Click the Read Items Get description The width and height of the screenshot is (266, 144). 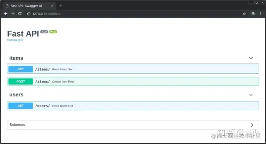(x=62, y=69)
